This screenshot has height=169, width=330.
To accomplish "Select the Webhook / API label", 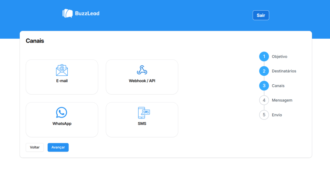I will (x=142, y=81).
